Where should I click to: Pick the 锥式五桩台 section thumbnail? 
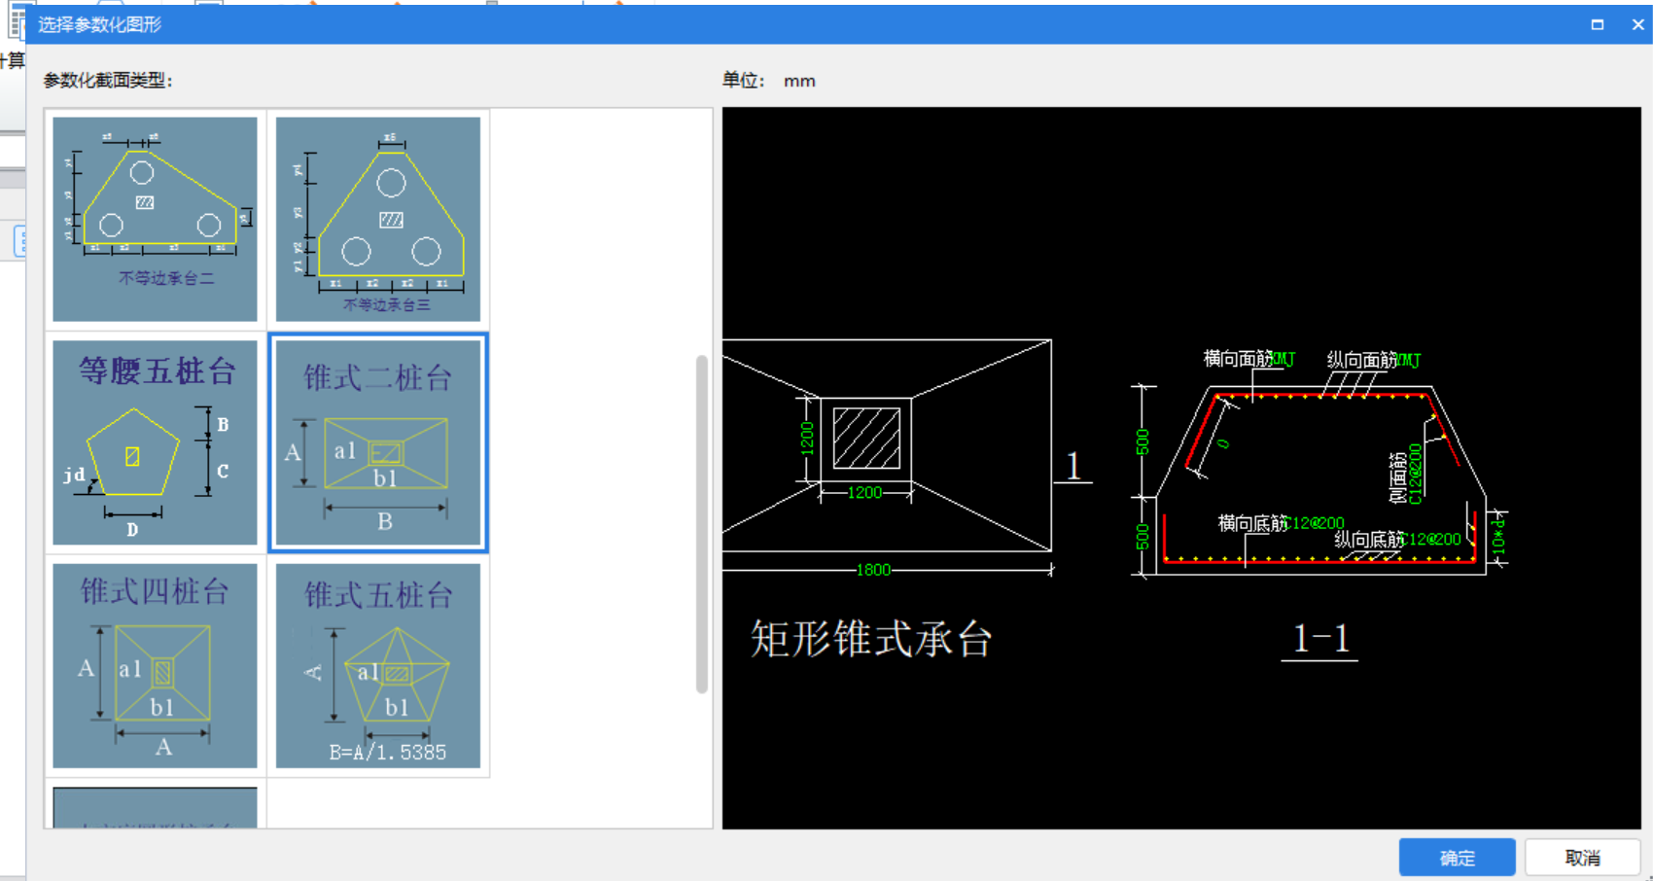click(x=378, y=666)
